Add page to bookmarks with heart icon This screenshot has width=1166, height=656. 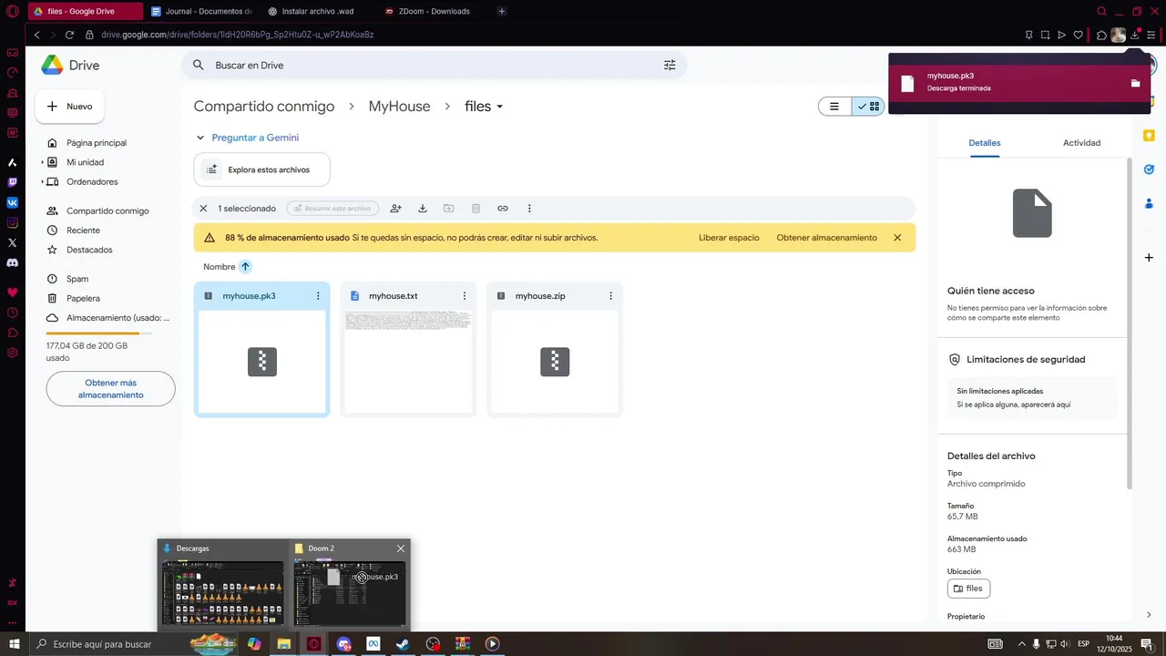1079,35
